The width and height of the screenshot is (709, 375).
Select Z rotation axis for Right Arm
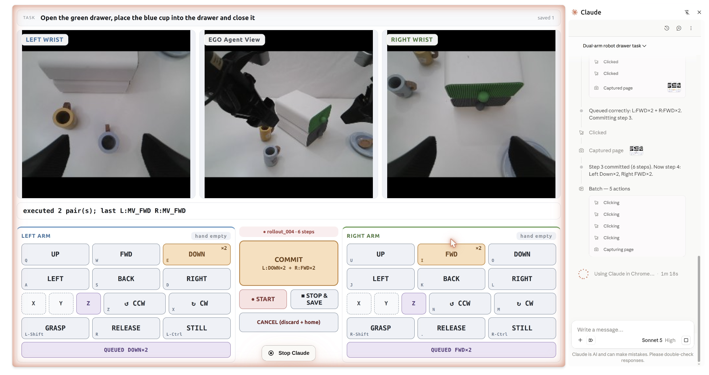coord(414,303)
